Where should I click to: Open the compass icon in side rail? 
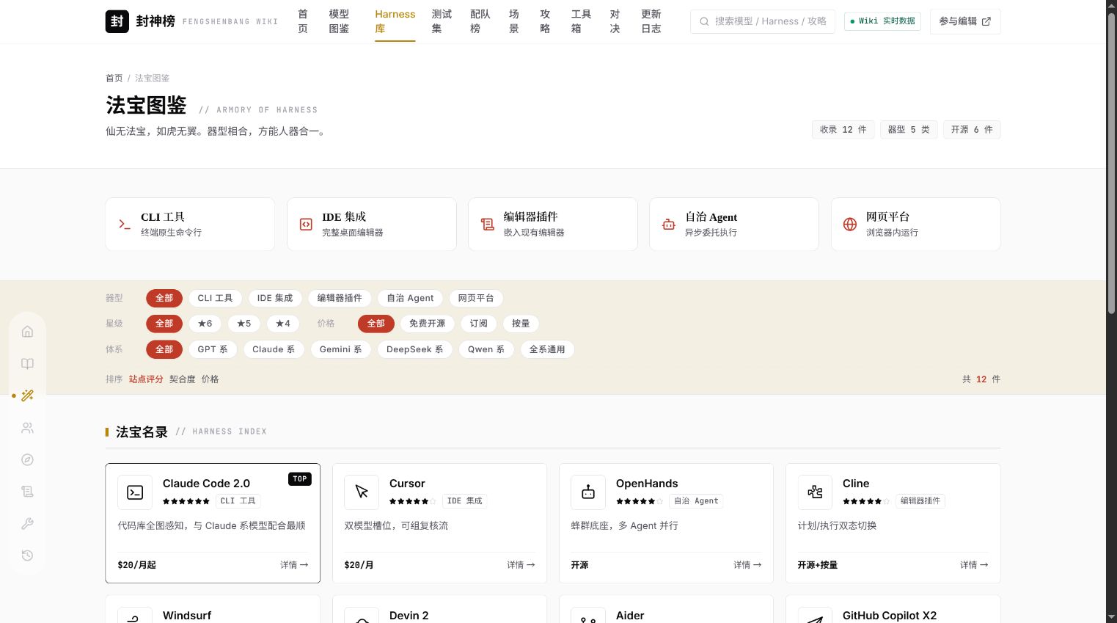pyautogui.click(x=27, y=460)
